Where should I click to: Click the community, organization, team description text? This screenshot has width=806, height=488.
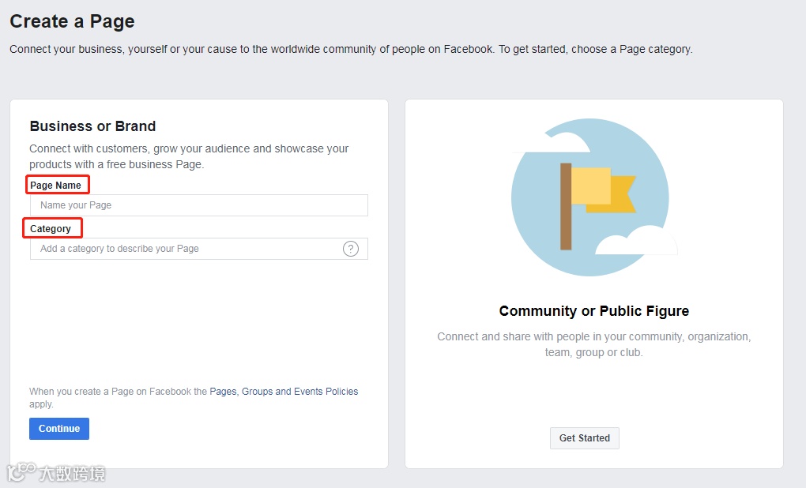594,344
